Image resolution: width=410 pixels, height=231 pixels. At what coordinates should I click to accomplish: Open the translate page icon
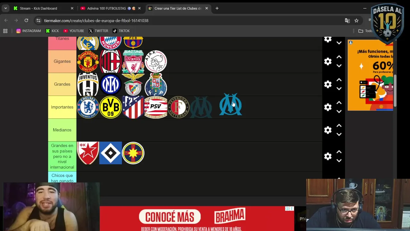[347, 21]
